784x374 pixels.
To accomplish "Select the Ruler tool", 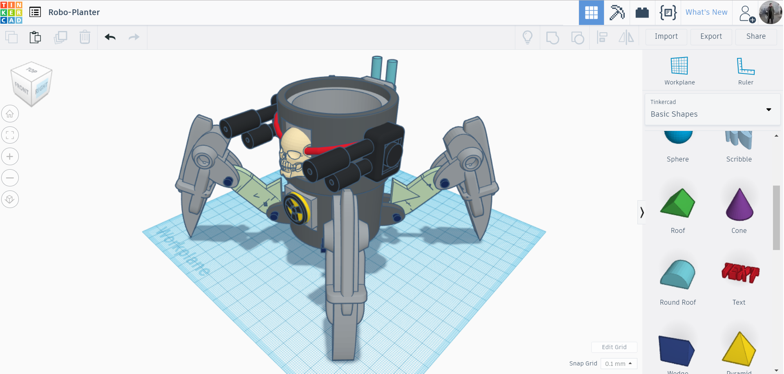I will coord(746,71).
